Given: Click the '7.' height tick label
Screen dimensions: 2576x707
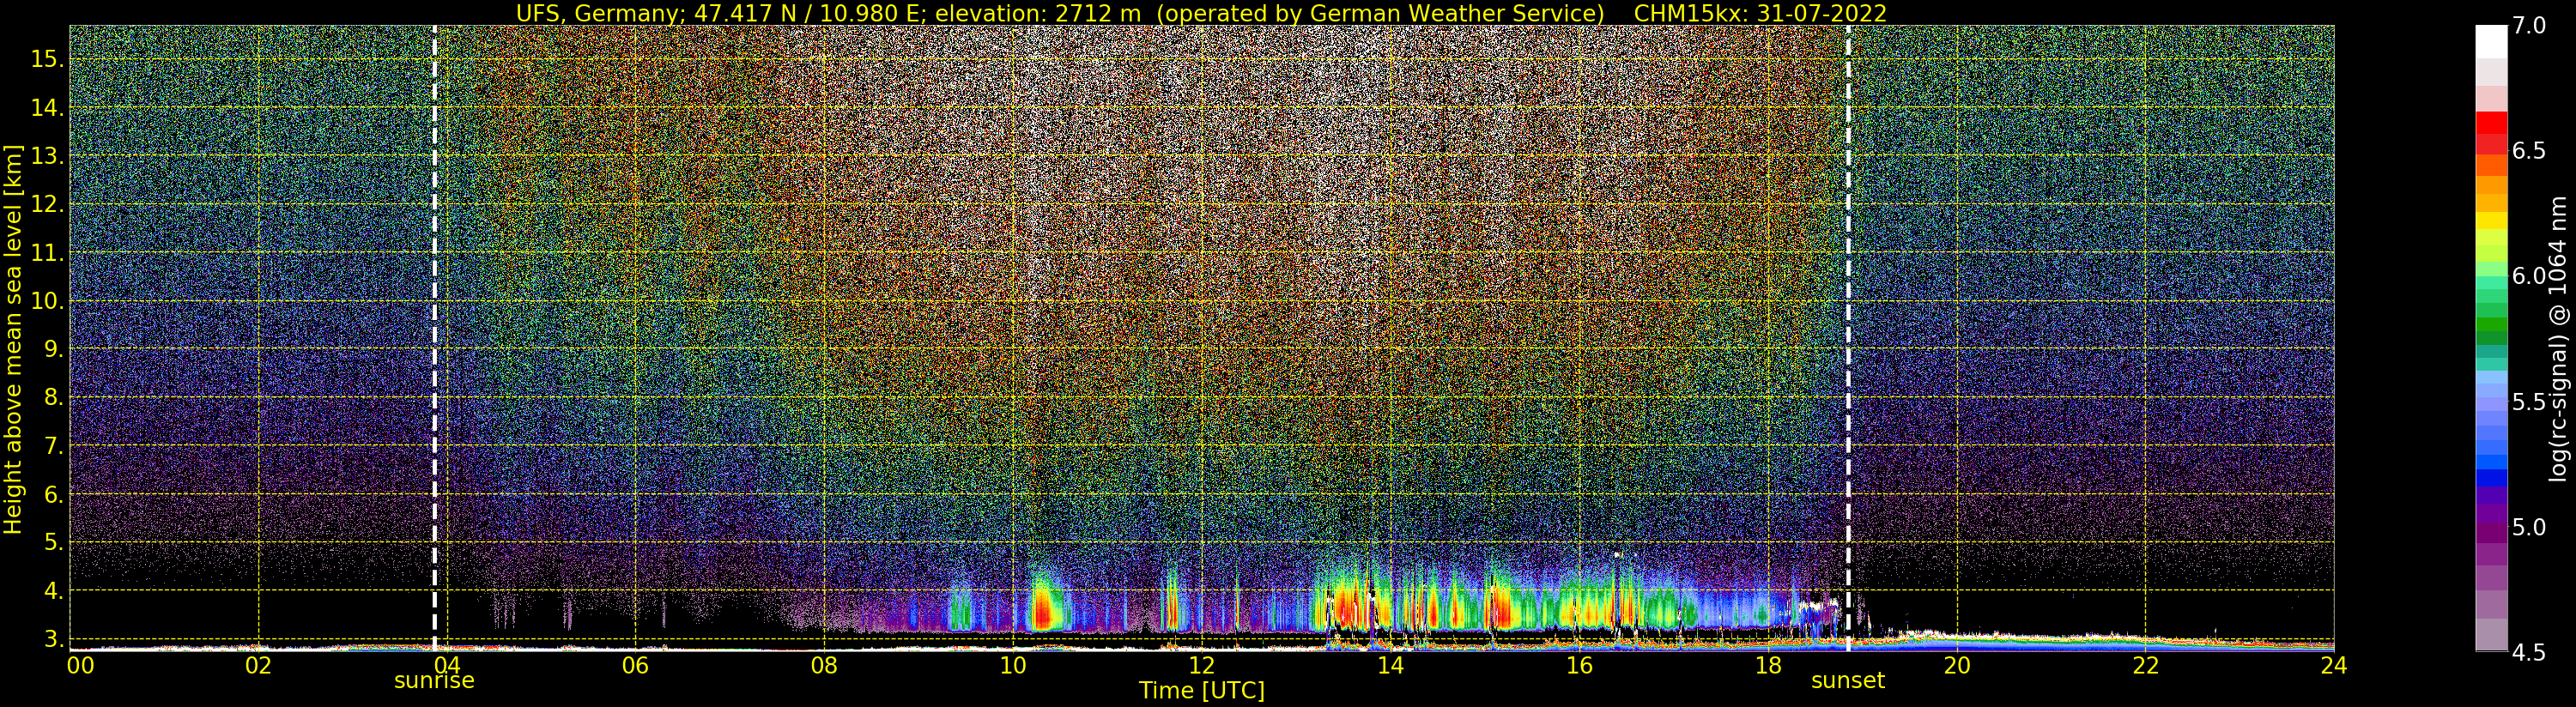Looking at the screenshot, I should [x=52, y=445].
